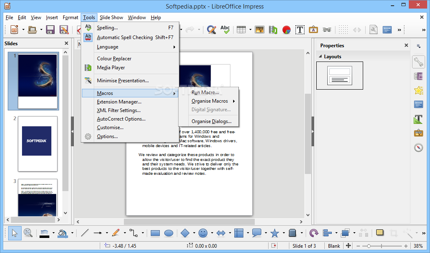Select the Line drawing tool
Screen dimensions: 430x253
tap(85, 233)
